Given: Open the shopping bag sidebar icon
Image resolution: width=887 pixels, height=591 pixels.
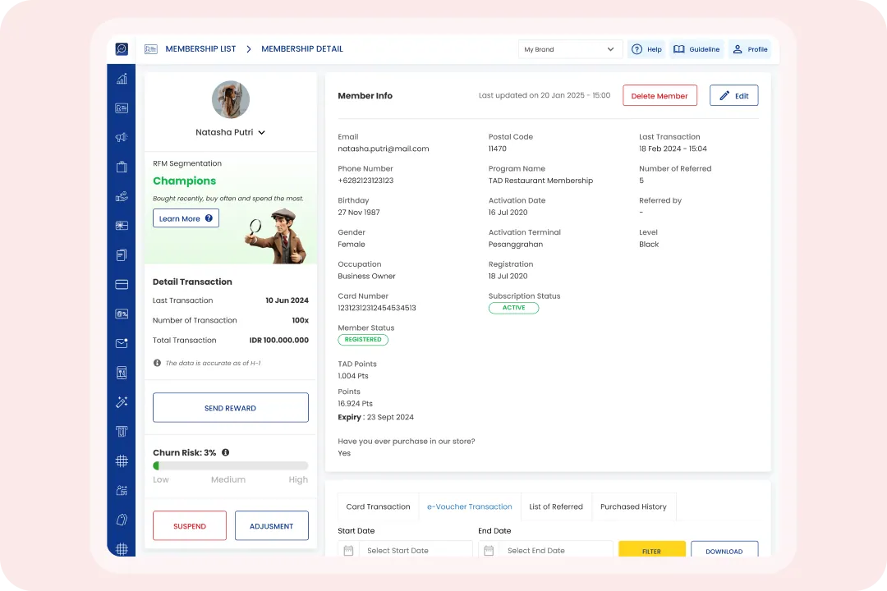Looking at the screenshot, I should coord(122,167).
